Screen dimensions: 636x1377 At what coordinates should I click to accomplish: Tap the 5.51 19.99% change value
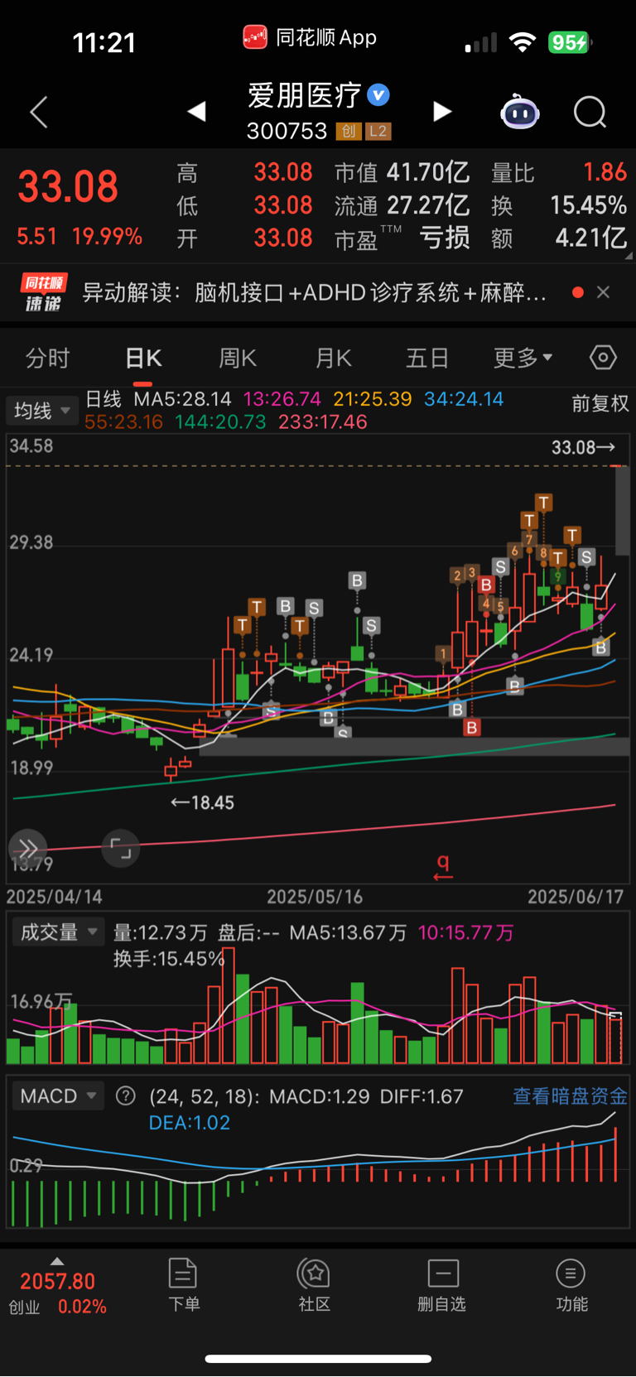pos(79,237)
